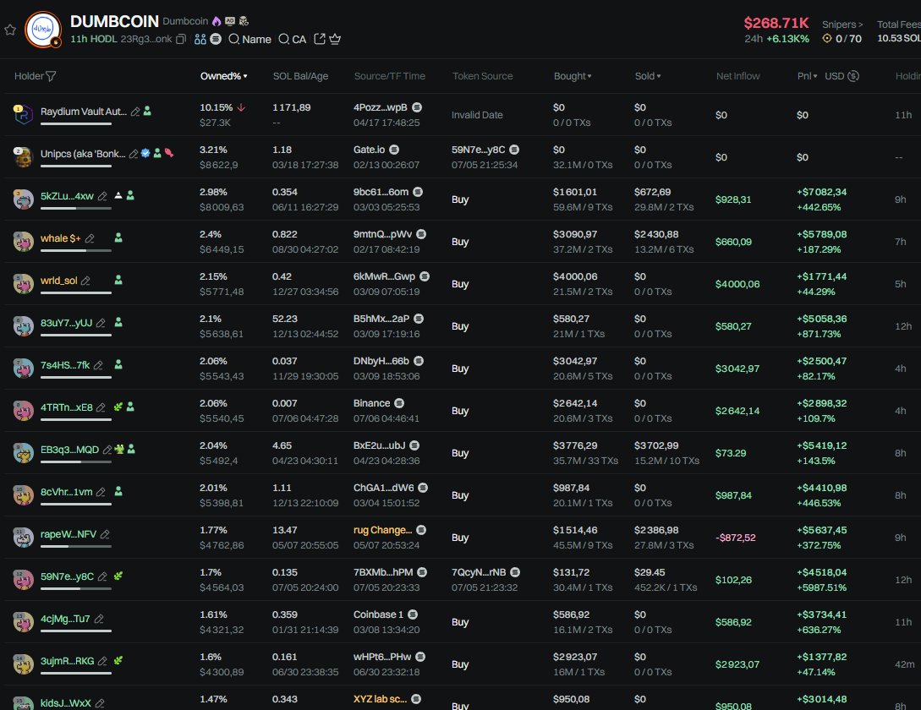Screen dimensions: 921x710
Task: Sort by Bought column
Action: pos(572,76)
